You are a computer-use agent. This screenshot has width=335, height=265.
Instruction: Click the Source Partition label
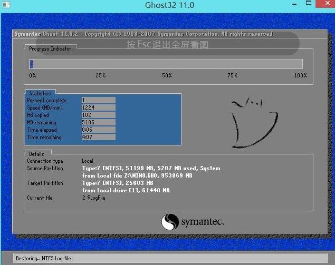45,168
